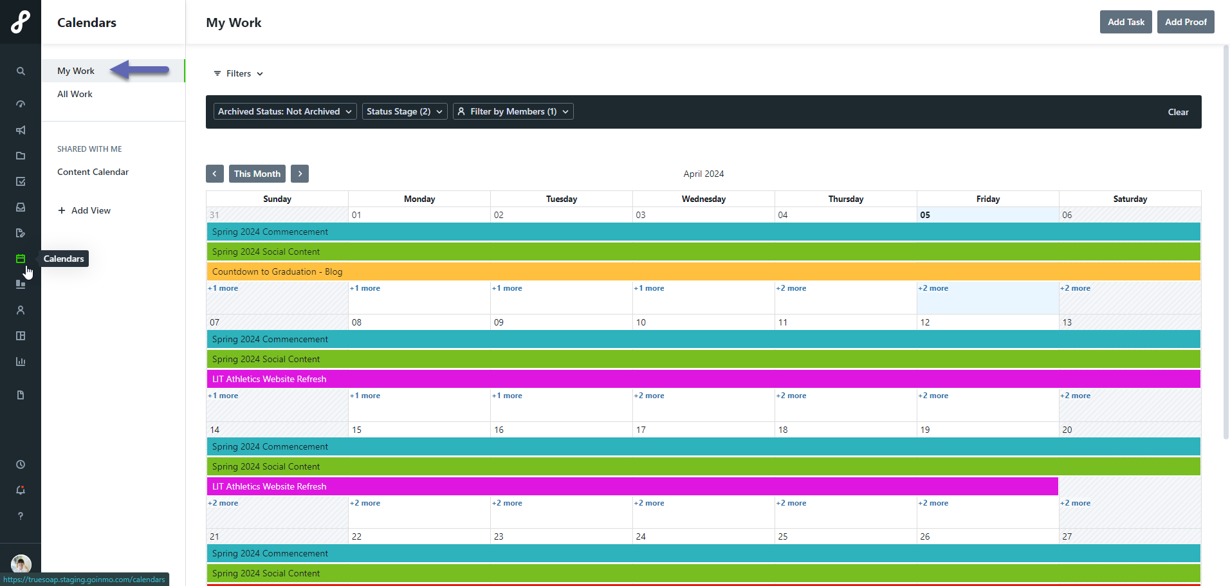Expand +2 more on Sunday 14

pyautogui.click(x=223, y=503)
